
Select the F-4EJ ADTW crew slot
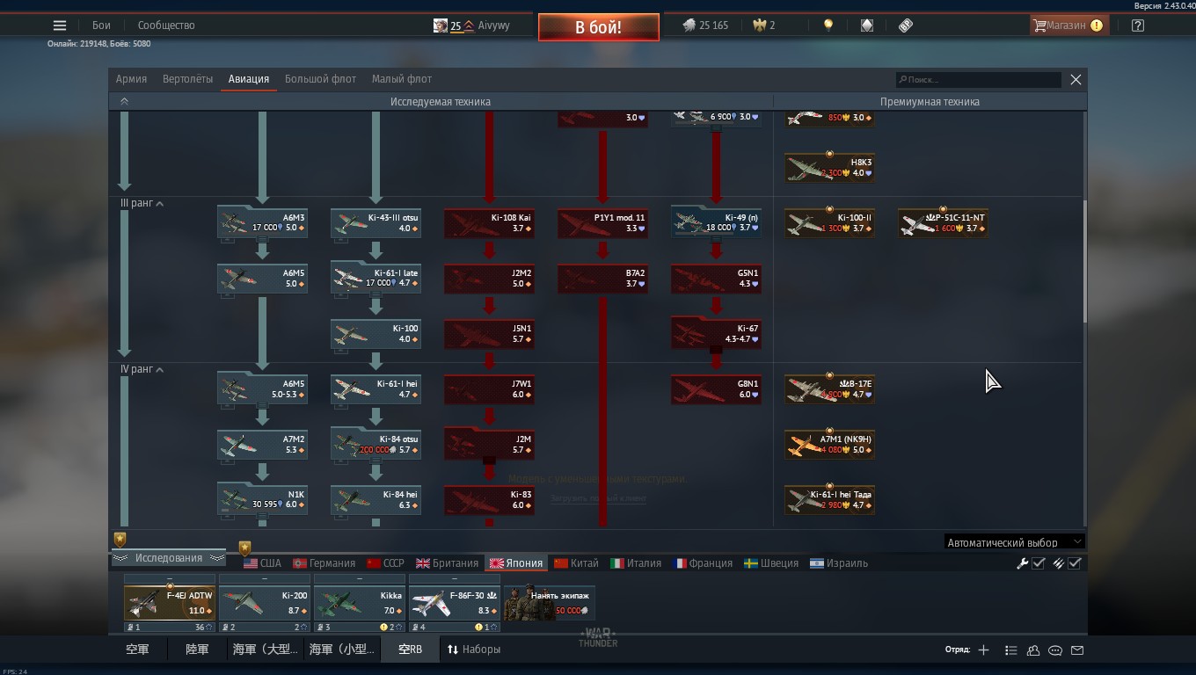tap(170, 604)
